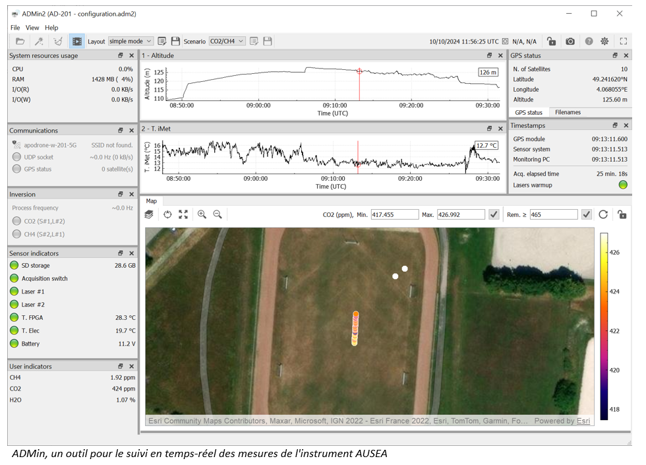Edit the layout with the notepad icon next to simple mode
646x465 pixels.
coord(162,41)
